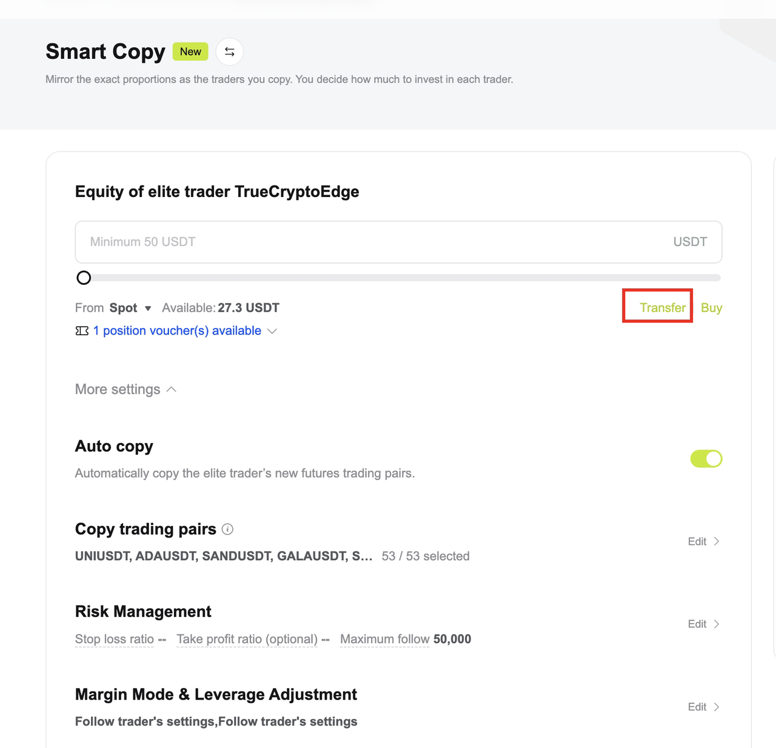
Task: Click the arrow beside Margin Mode Edit
Action: coord(717,707)
